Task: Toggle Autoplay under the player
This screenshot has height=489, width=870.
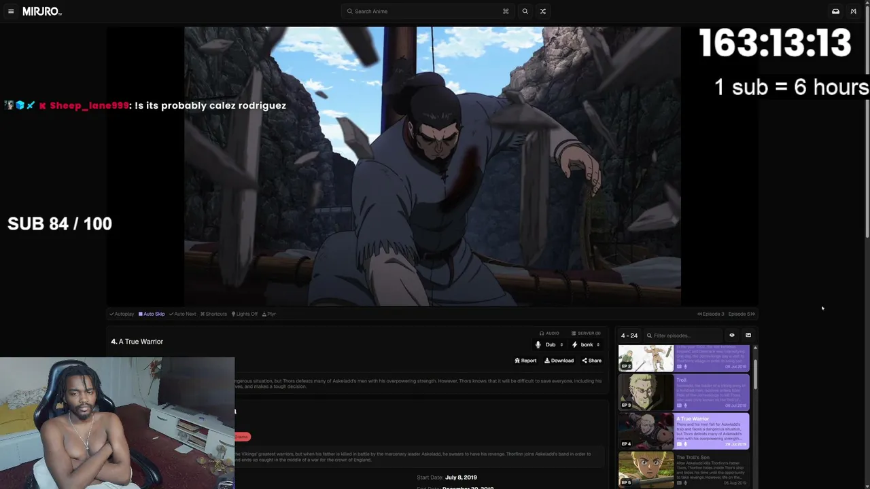Action: click(x=122, y=314)
